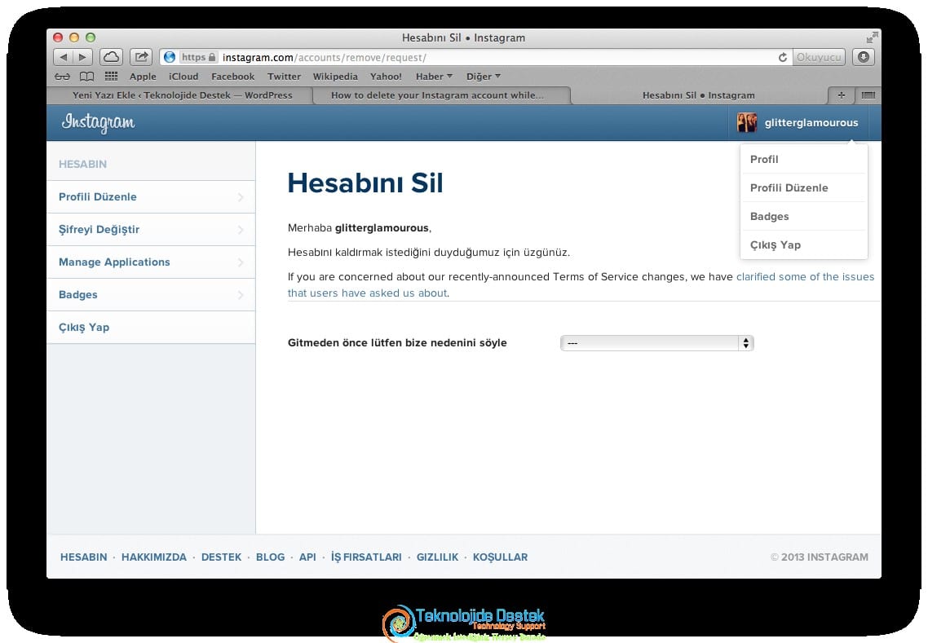This screenshot has width=928, height=643.
Task: Show Top Sites grid icon
Action: click(x=111, y=77)
